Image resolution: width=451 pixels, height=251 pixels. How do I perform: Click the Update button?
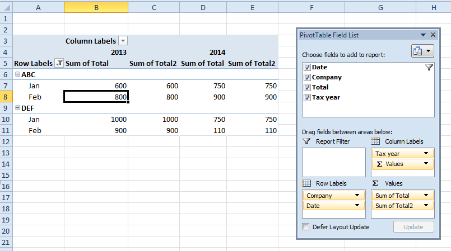413,227
